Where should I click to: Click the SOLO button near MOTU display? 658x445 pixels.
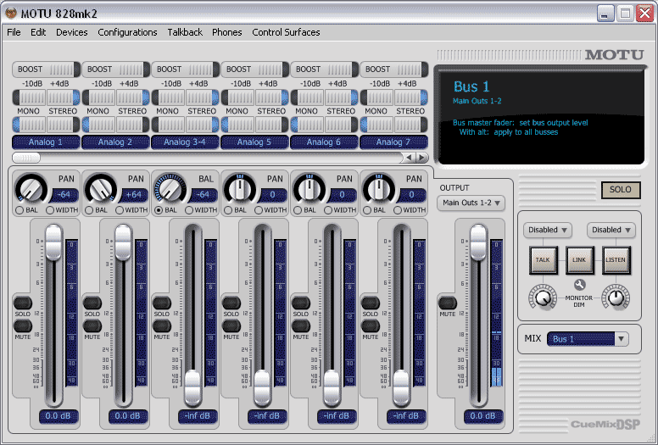click(x=621, y=190)
